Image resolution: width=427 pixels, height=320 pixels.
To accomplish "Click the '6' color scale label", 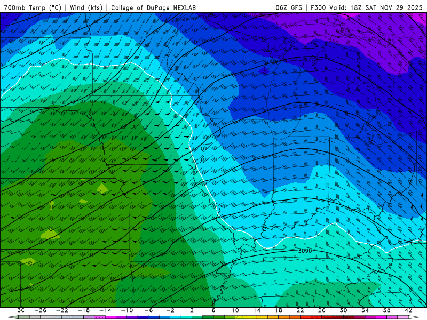I will [x=213, y=310].
